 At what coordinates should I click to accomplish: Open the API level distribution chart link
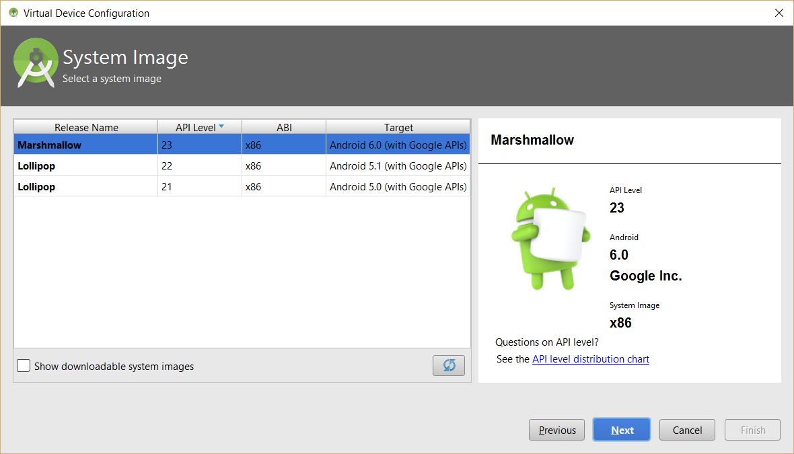point(590,359)
